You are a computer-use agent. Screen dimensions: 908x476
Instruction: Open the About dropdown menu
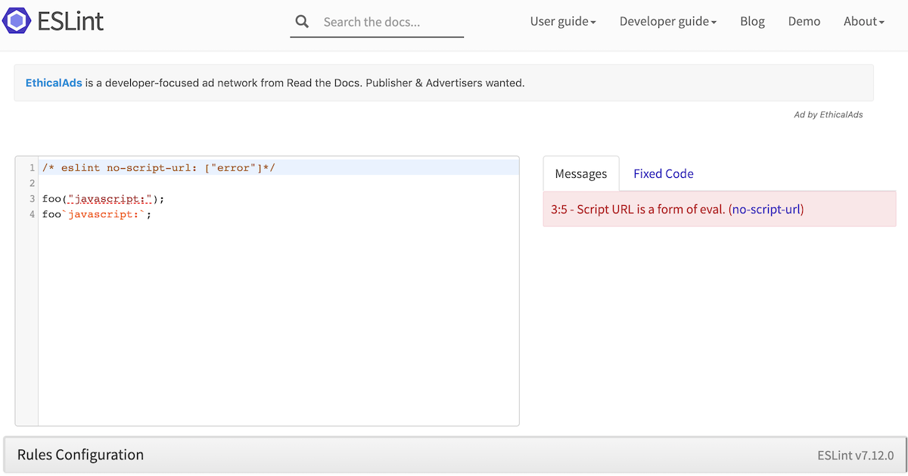[864, 21]
